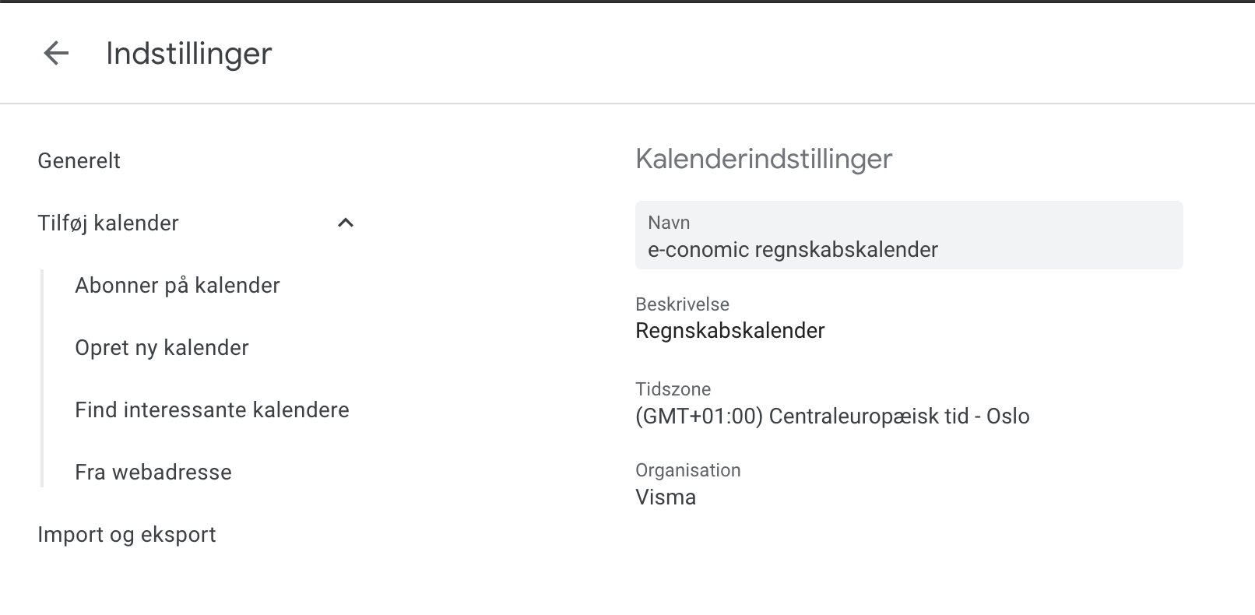Click the Tidszone value Centraleuropæisk tid - Oslo

tap(832, 416)
